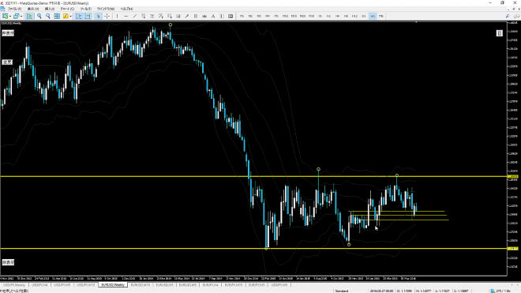Open the chat bubbles icon
The height and width of the screenshot is (293, 521).
tap(516, 16)
